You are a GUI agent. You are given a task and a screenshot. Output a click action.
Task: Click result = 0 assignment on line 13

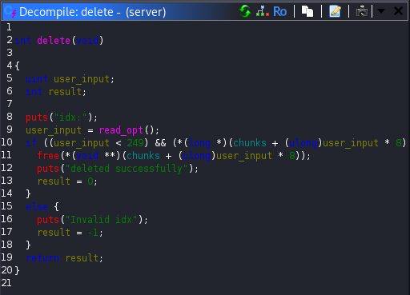pyautogui.click(x=67, y=181)
